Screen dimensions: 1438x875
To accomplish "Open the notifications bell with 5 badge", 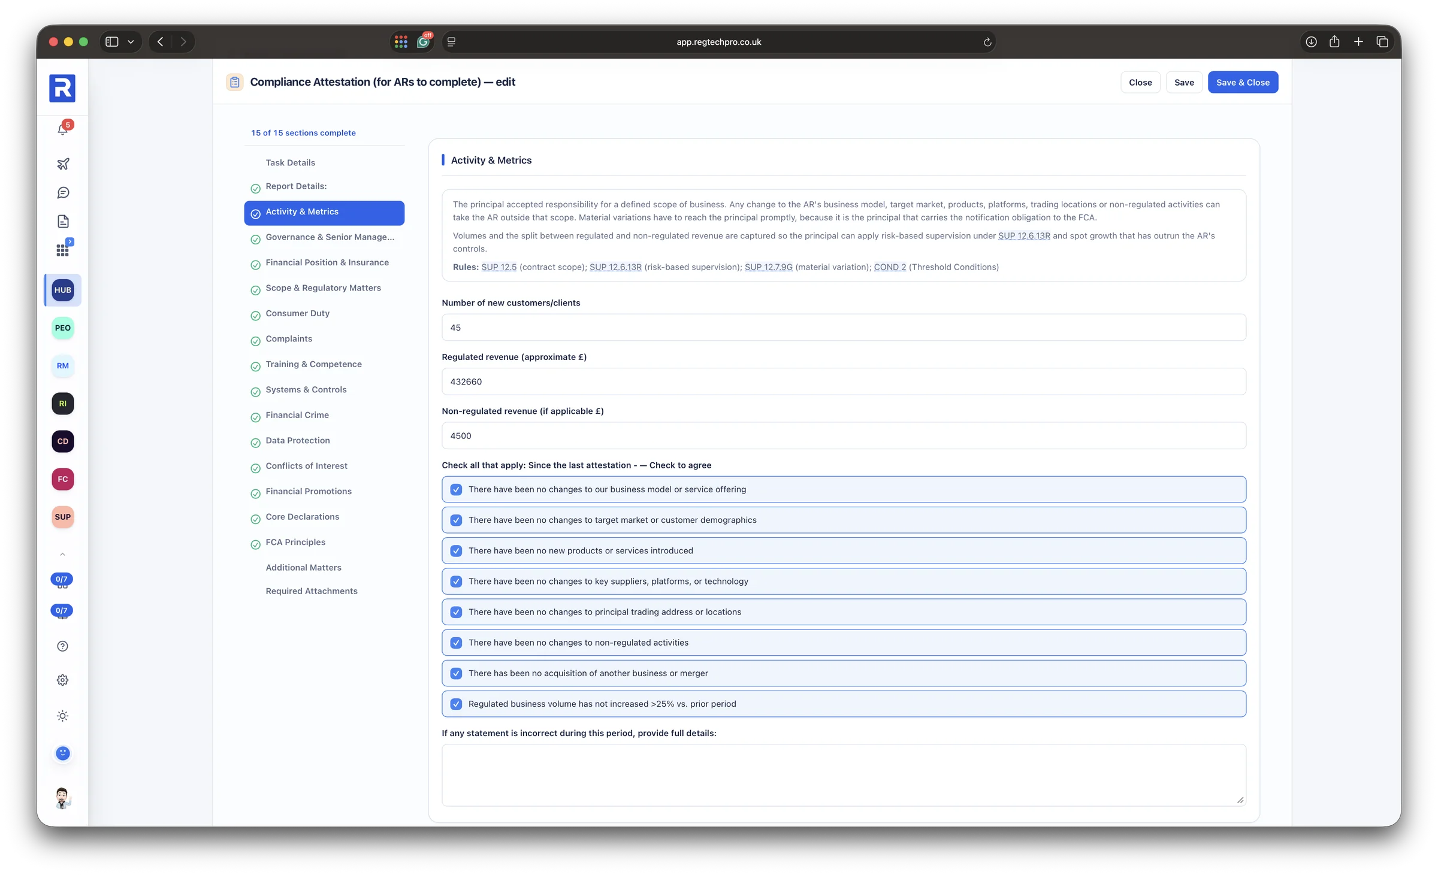I will 63,129.
